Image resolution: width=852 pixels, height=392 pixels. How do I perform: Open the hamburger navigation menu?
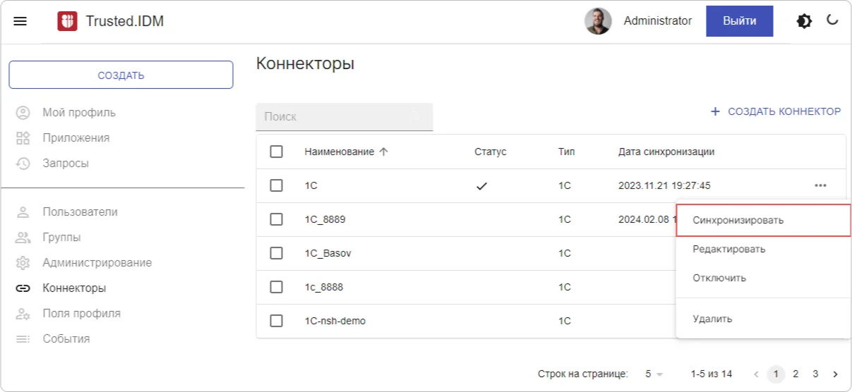[20, 21]
